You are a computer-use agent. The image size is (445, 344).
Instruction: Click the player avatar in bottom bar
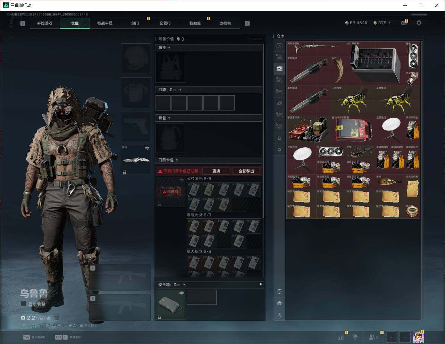419,337
